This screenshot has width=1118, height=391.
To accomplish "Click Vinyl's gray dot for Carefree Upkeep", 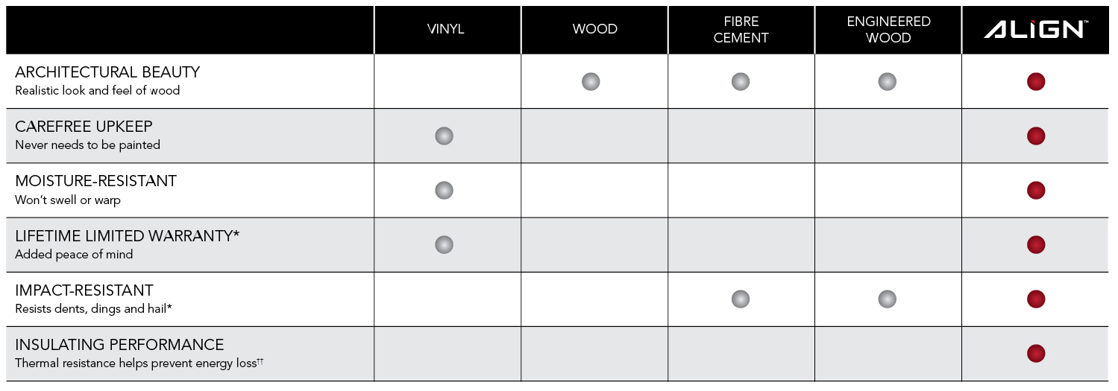I will tap(444, 136).
